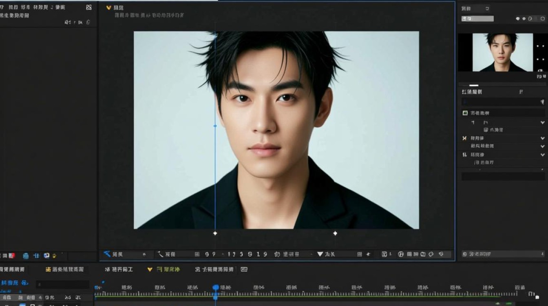Click the blue playhead marker on timeline ruler

point(216,288)
